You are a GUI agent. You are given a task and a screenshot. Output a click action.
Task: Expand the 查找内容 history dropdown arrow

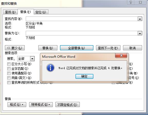(x=140, y=19)
